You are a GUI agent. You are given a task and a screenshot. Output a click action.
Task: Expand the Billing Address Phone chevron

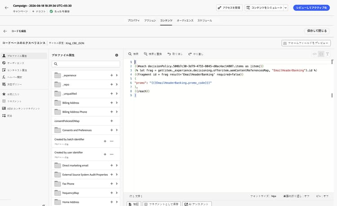117,112
